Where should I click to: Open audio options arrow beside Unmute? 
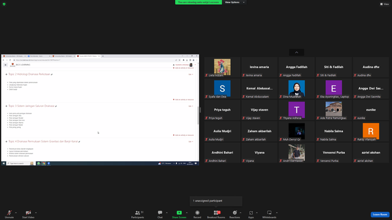pos(16,213)
